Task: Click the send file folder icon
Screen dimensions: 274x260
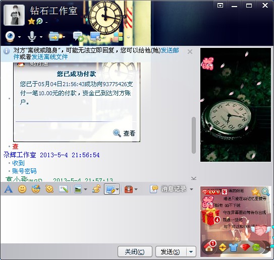Action: click(54, 36)
